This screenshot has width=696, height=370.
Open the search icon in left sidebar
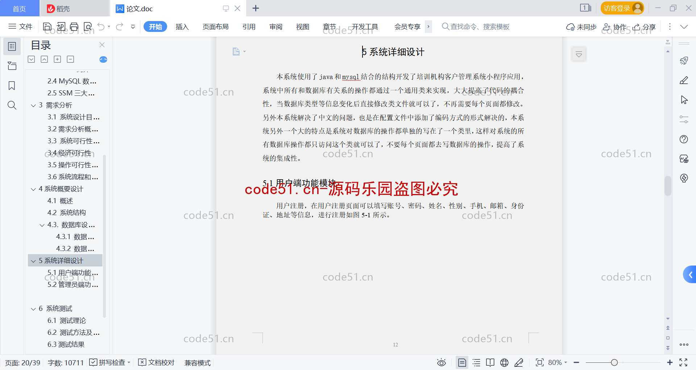tap(12, 105)
